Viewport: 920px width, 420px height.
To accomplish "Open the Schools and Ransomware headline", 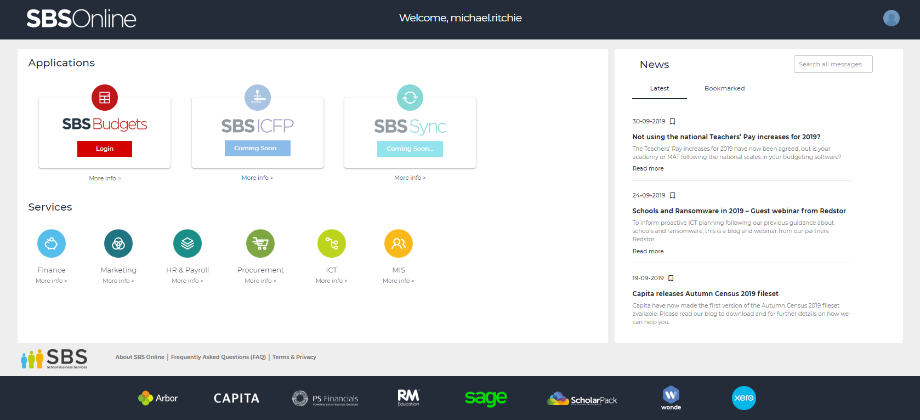I will coord(739,211).
